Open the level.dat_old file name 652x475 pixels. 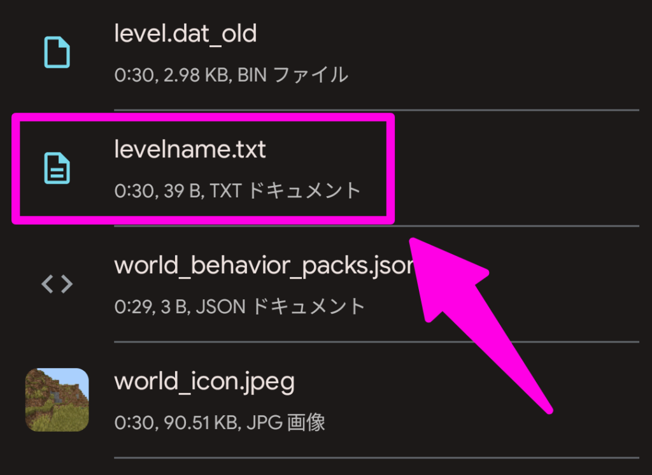pyautogui.click(x=185, y=33)
